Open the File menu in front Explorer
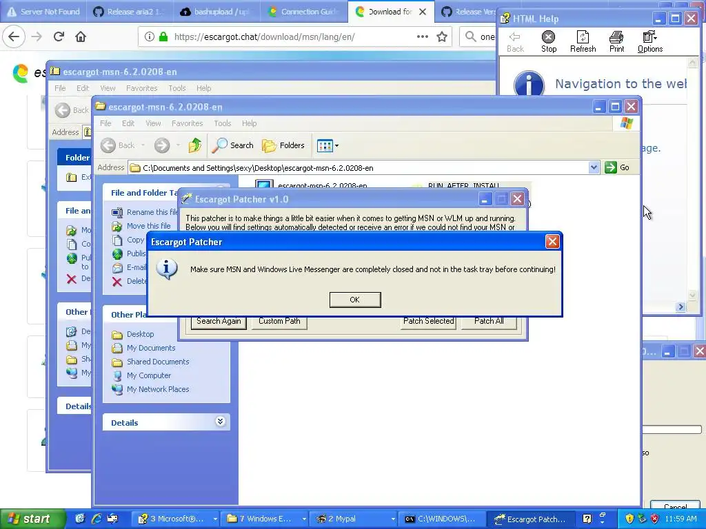The image size is (706, 529). 105,123
